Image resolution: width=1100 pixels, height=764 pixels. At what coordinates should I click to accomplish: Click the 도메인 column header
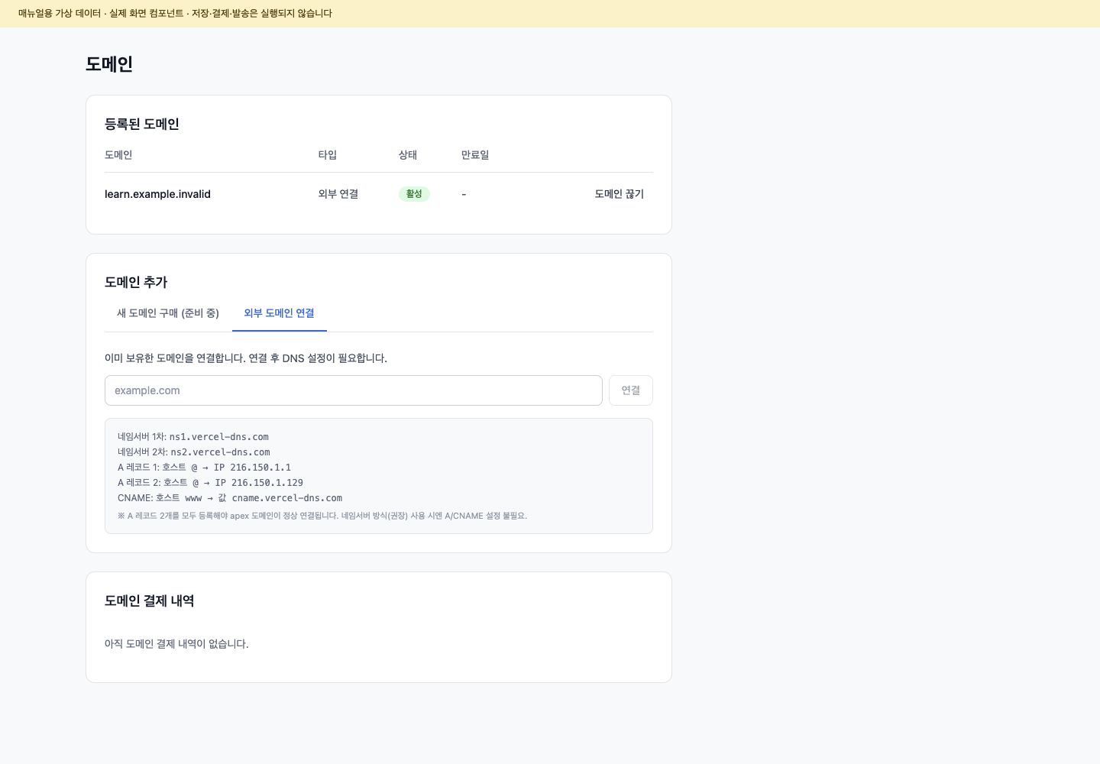pyautogui.click(x=118, y=155)
